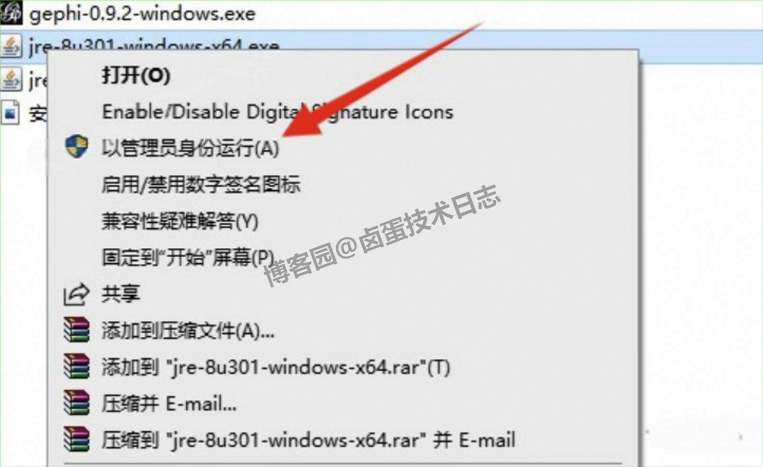This screenshot has height=467, width=763.
Task: Select the 共享 share menu entry
Action: [121, 294]
